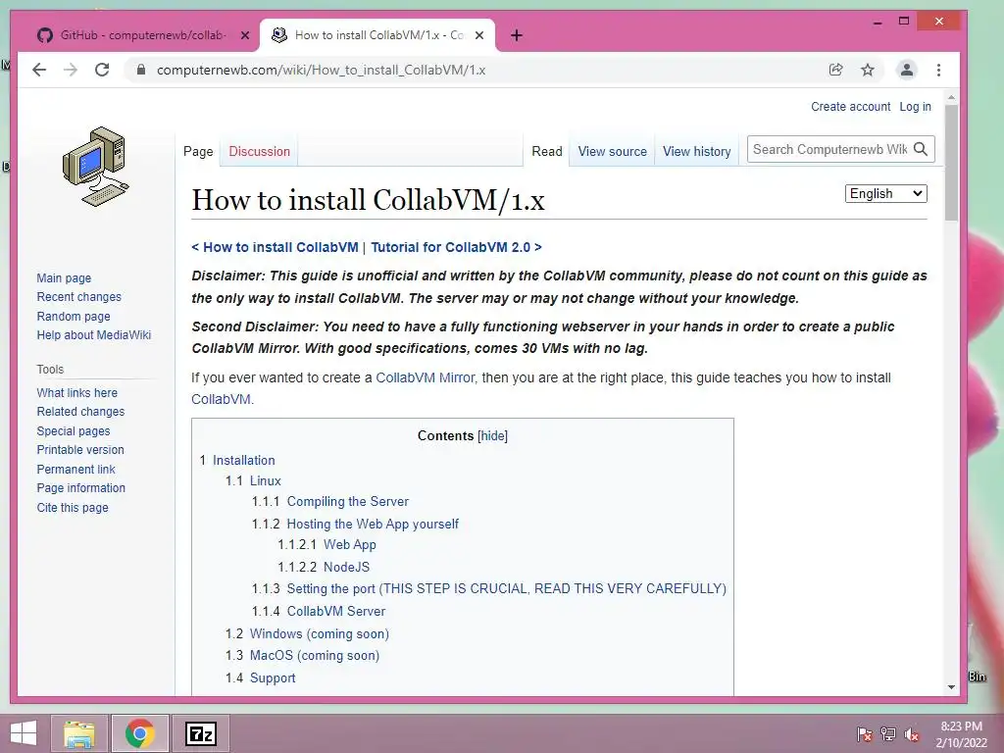Image resolution: width=1004 pixels, height=753 pixels.
Task: Click network tray icon
Action: 888,733
